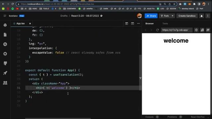Open the Search icon in sidebar
The height and width of the screenshot is (119, 212).
(5, 44)
